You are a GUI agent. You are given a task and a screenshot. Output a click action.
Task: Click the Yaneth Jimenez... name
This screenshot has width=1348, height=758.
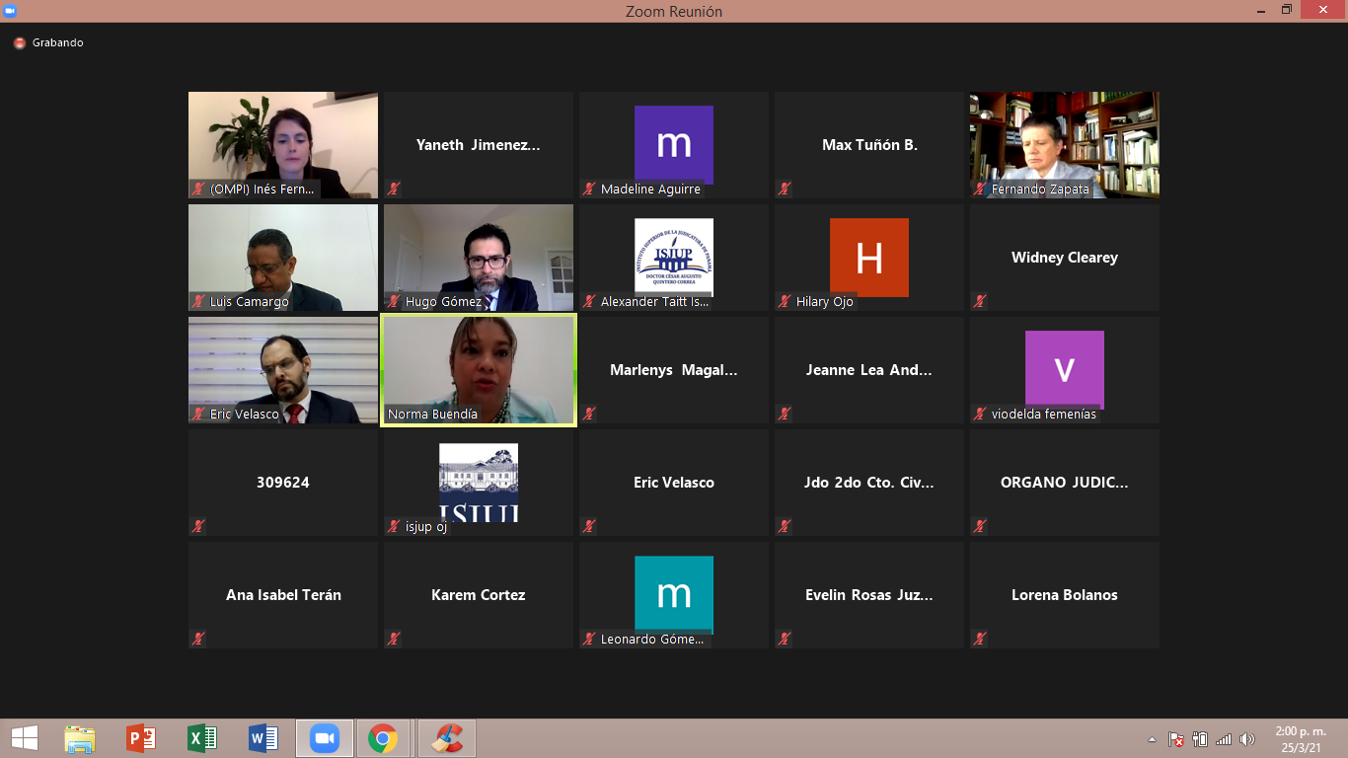(479, 145)
